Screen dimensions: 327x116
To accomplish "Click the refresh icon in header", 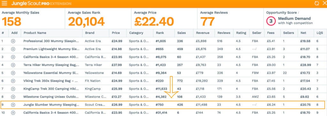I will tap(316, 3).
